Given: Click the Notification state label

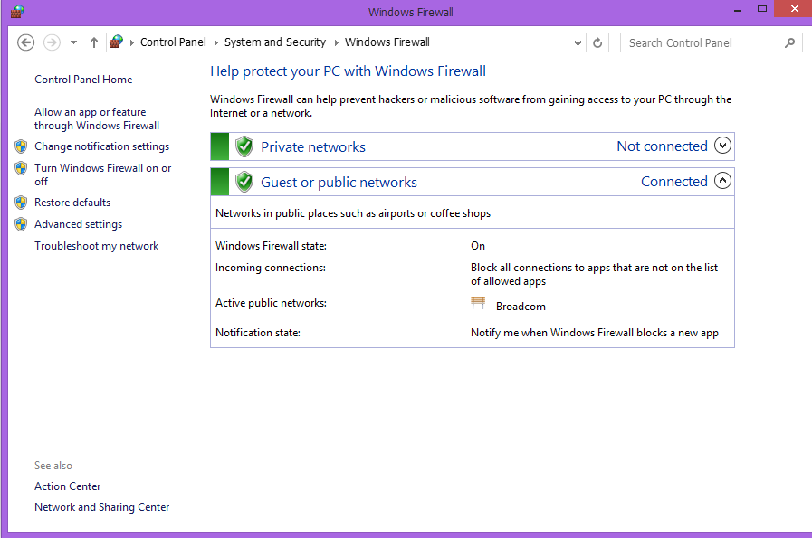Looking at the screenshot, I should pyautogui.click(x=258, y=333).
